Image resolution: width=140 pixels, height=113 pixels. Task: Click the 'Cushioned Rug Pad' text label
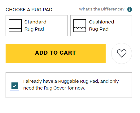[x=102, y=26]
